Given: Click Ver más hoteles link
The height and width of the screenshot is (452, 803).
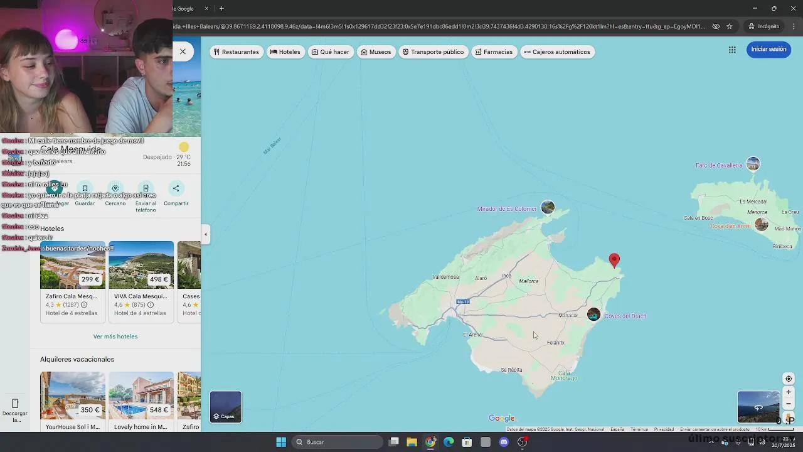Looking at the screenshot, I should click(115, 336).
